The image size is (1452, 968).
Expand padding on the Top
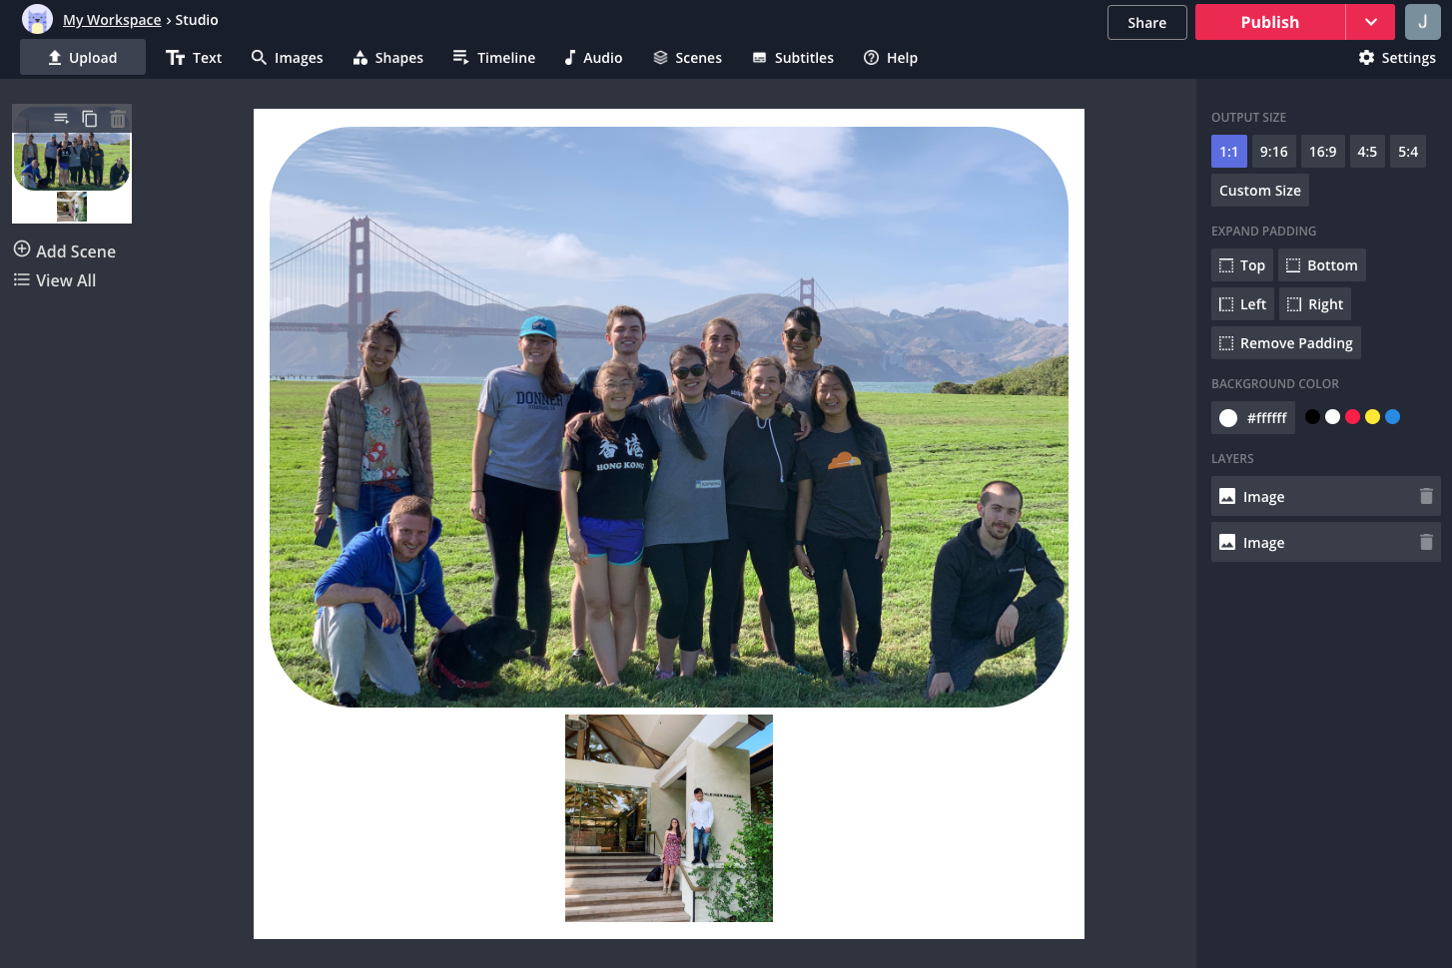1242,265
